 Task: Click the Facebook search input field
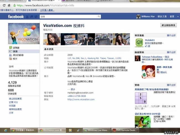pos(68,17)
